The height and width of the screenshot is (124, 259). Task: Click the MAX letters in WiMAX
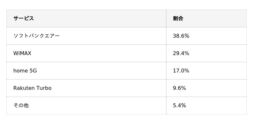pos(26,53)
